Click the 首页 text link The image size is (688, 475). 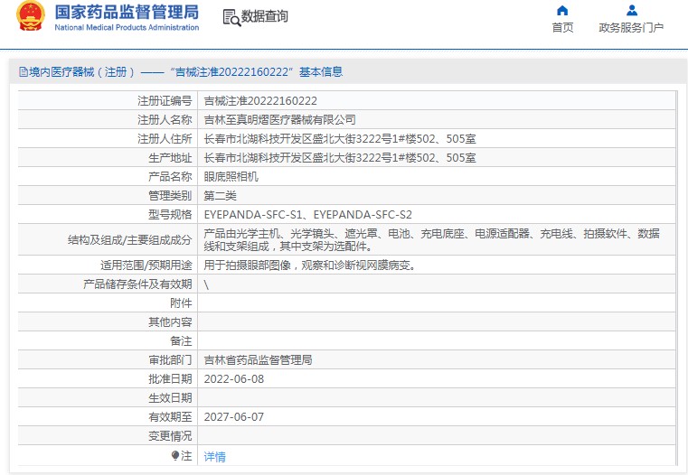point(562,28)
